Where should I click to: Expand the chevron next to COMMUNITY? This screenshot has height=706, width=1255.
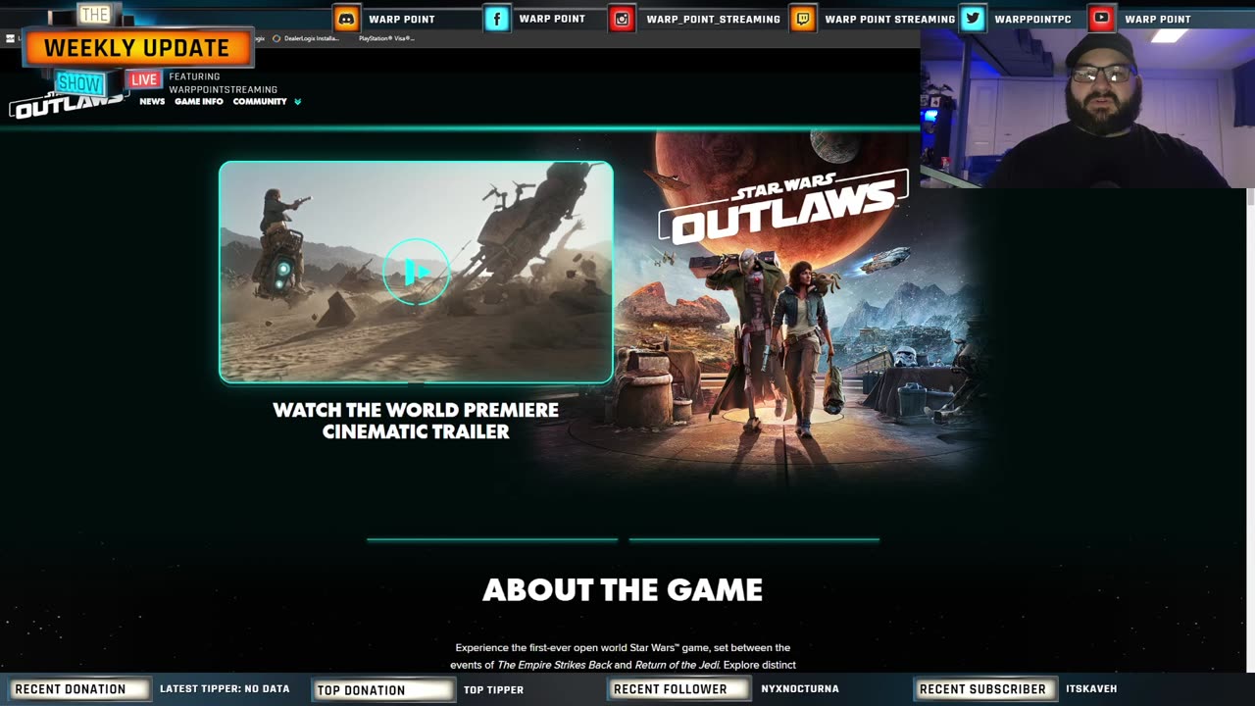(297, 102)
